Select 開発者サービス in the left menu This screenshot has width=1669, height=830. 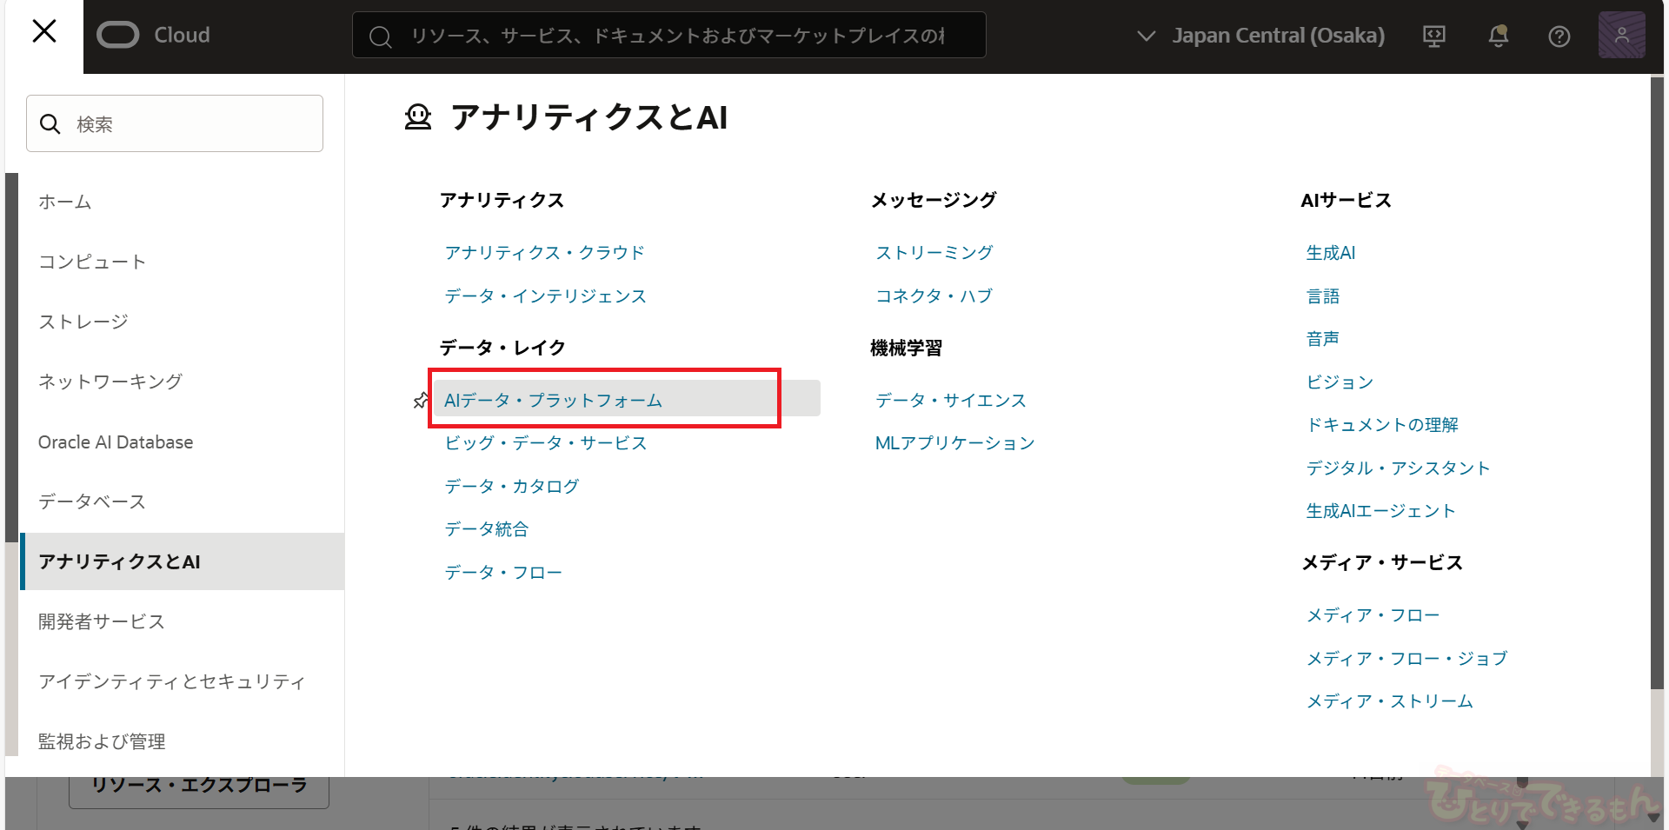coord(102,621)
